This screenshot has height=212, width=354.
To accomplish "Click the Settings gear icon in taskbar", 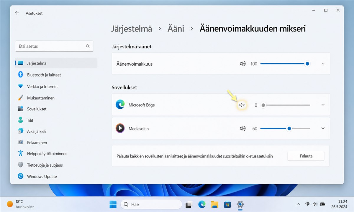I will (240, 204).
